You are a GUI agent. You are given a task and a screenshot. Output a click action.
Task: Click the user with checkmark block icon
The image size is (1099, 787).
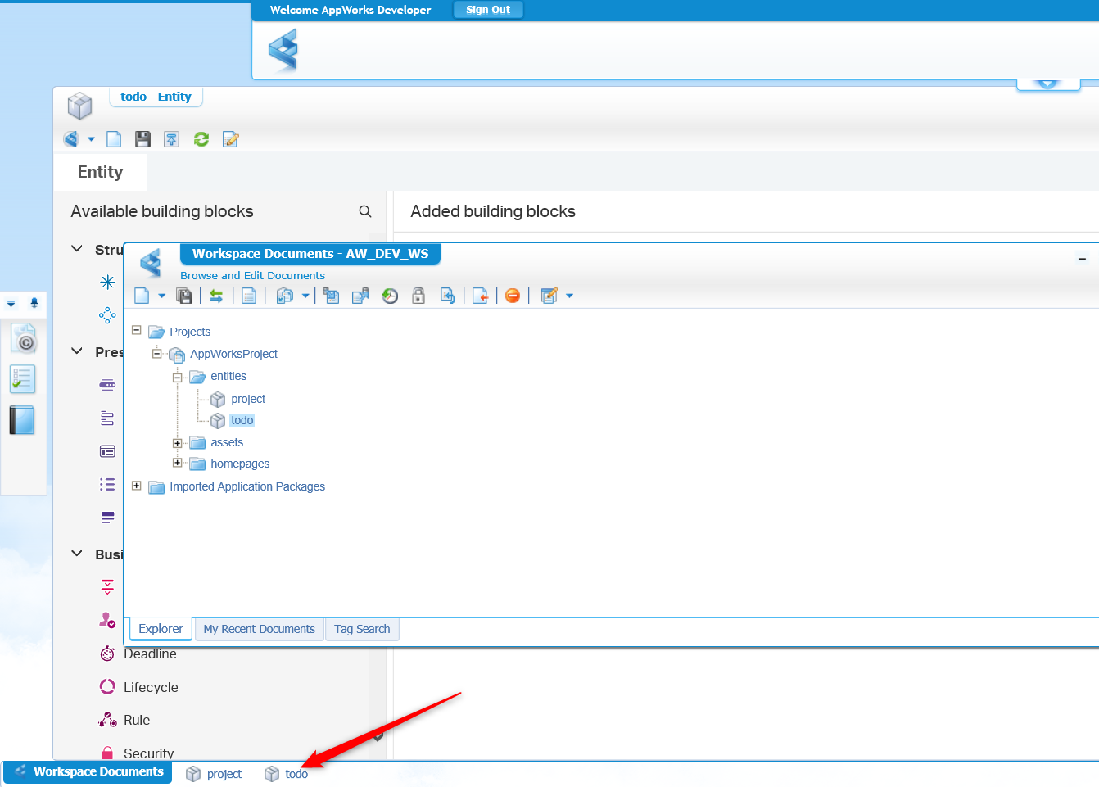(x=107, y=621)
